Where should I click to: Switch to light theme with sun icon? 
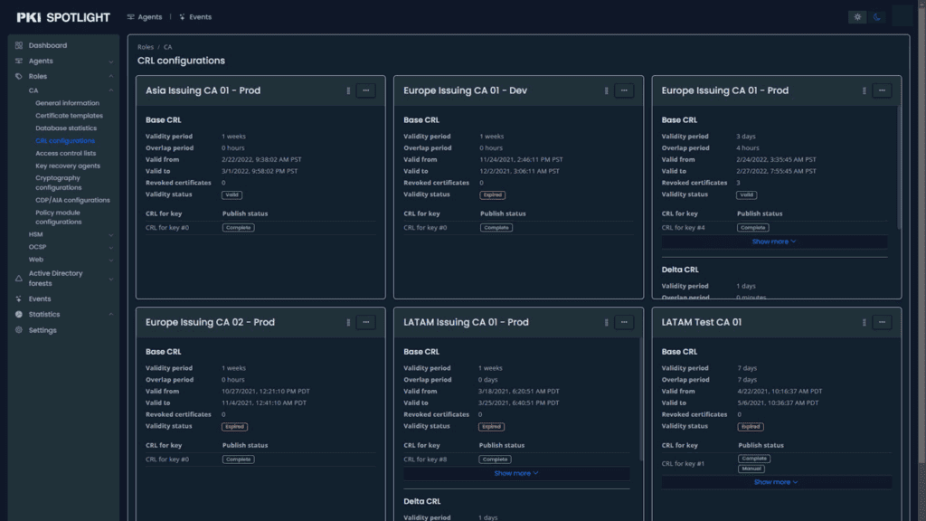point(857,17)
